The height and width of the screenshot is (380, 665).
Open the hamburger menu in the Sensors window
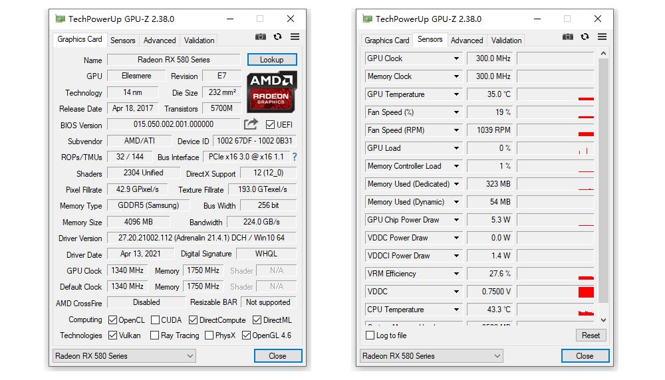602,37
